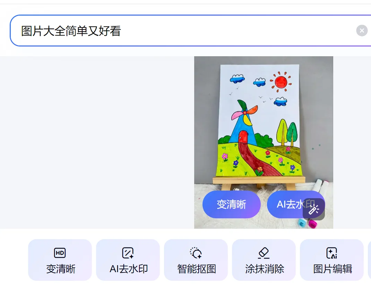371x294 pixels.
Task: Clear the search box with the X icon
Action: (362, 31)
